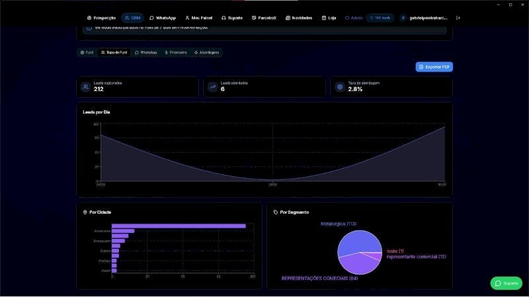The image size is (529, 297).
Task: Click the leads credit counter badge
Action: click(380, 18)
